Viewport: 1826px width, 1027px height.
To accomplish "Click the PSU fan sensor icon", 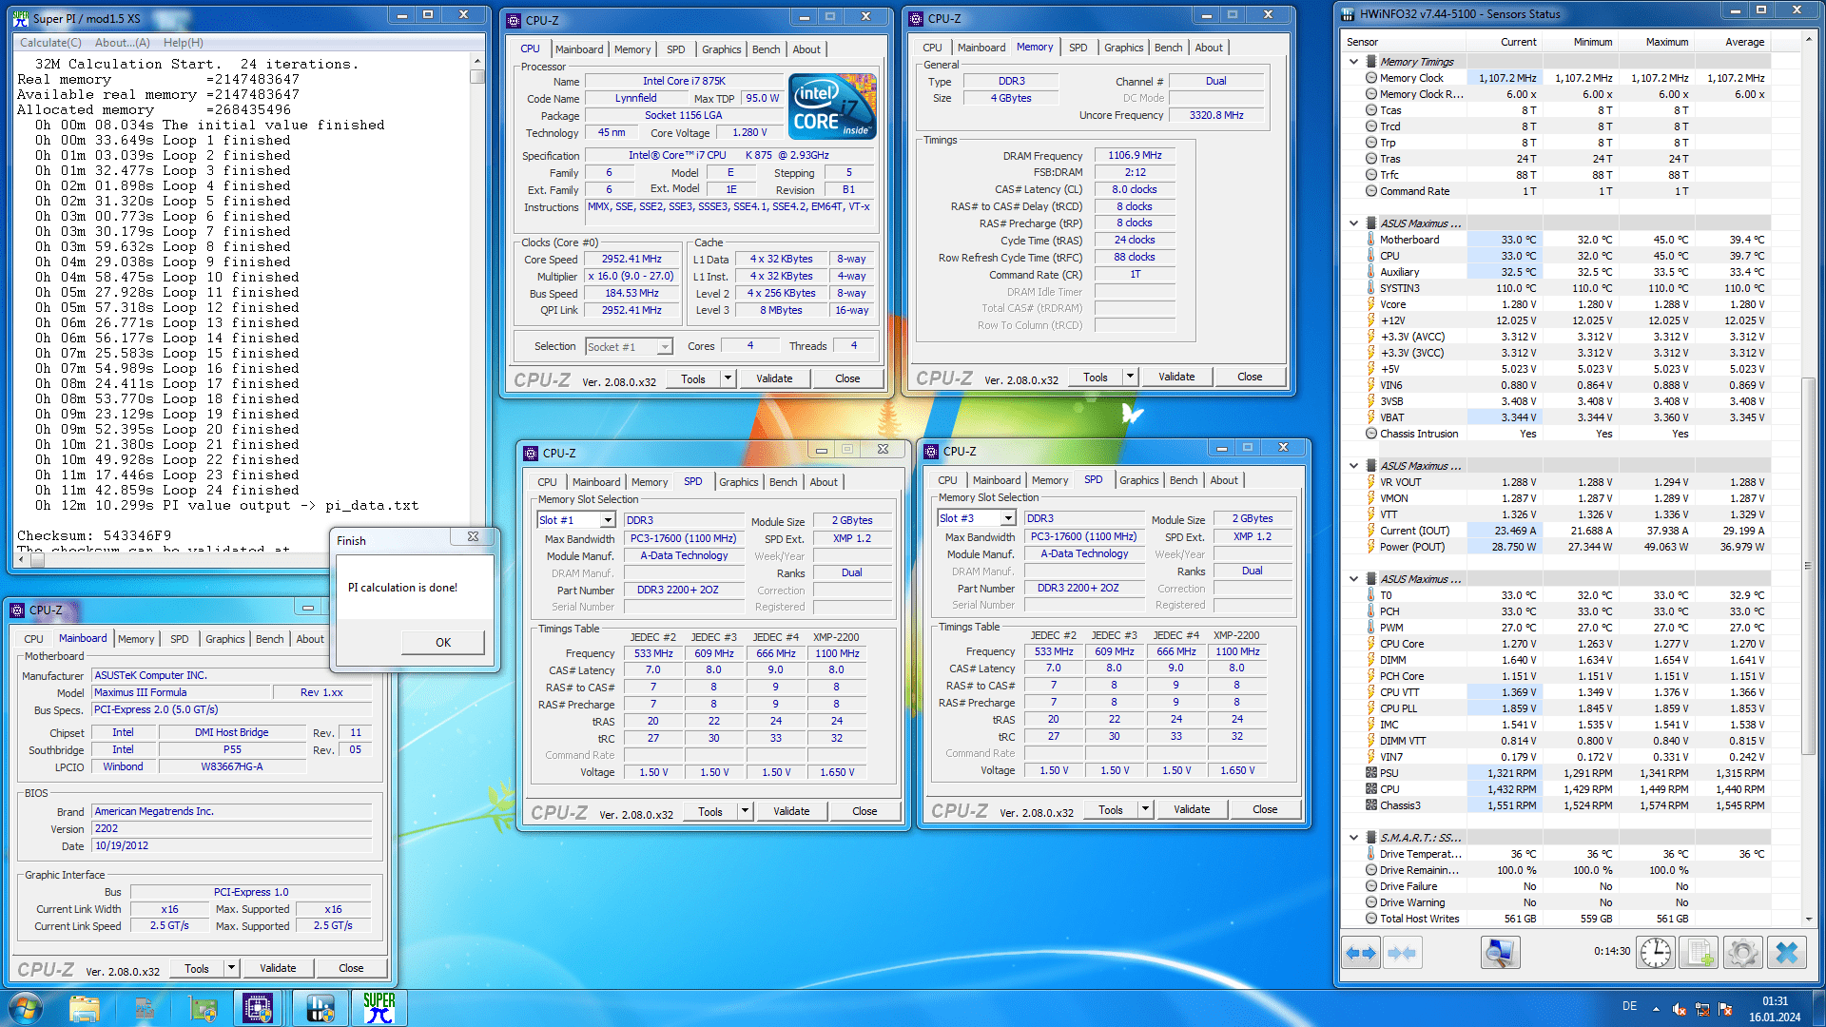I will (1371, 773).
